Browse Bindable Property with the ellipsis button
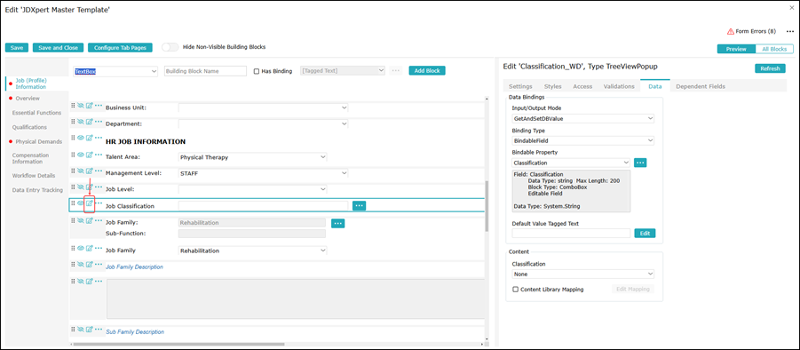The height and width of the screenshot is (350, 800). coord(640,163)
